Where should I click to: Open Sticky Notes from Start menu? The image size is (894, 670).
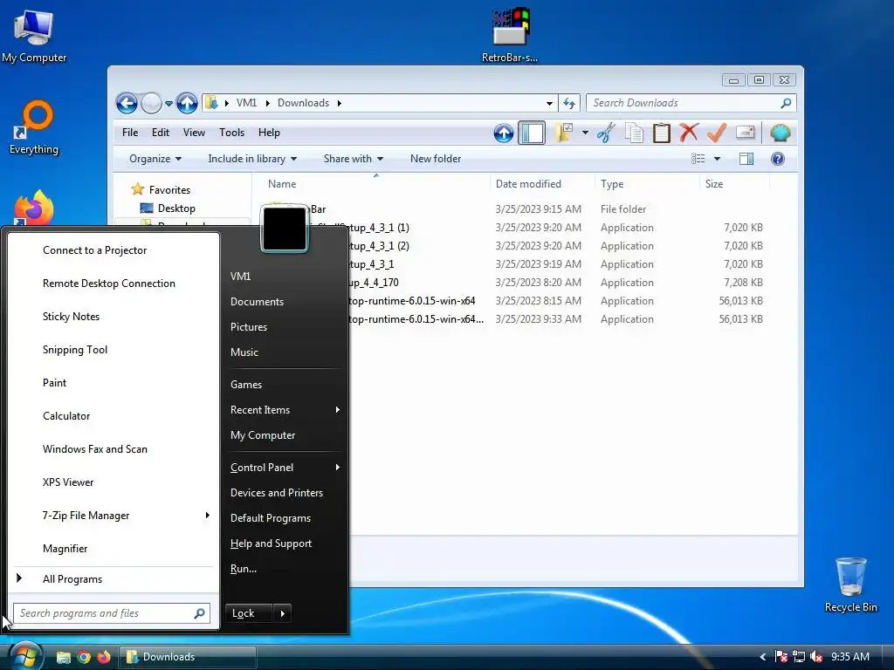(x=113, y=316)
